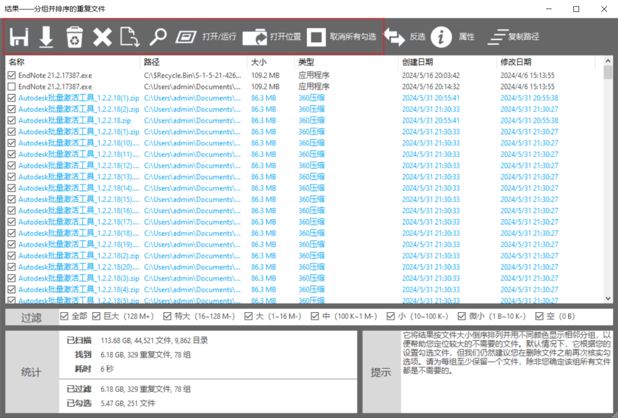
Task: Toggle the 巨大 (128 M+) filter
Action: [96, 316]
